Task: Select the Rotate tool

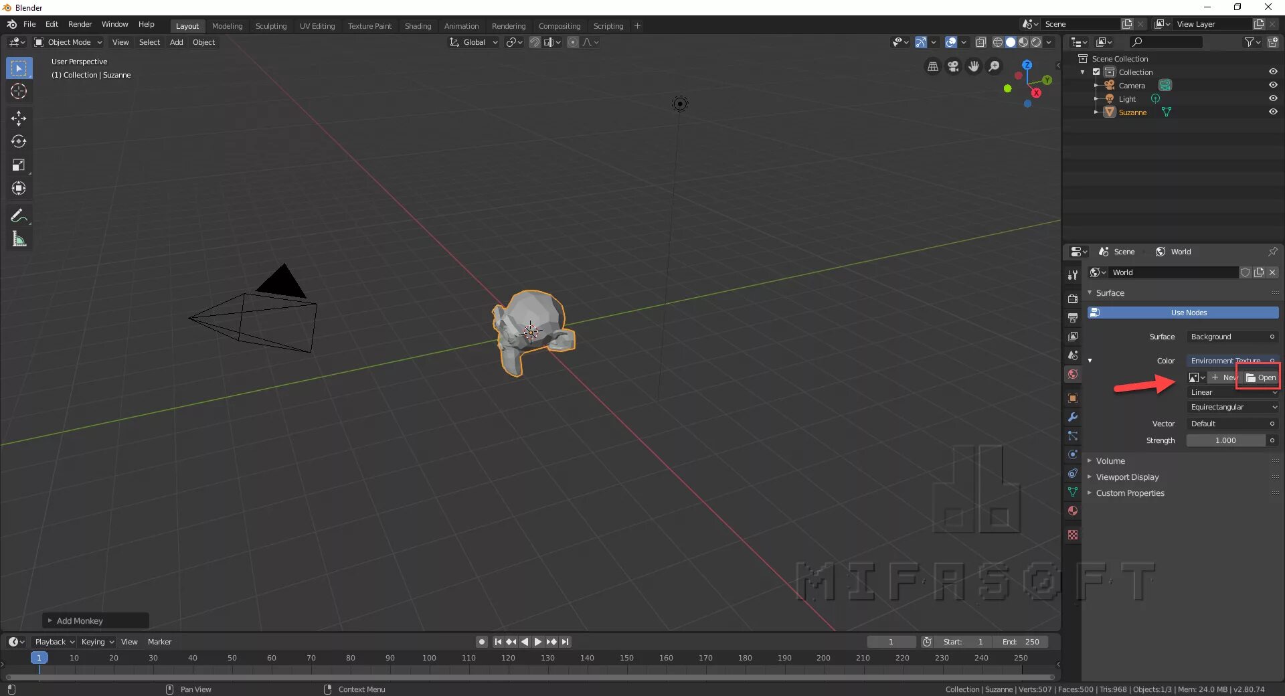Action: point(19,142)
